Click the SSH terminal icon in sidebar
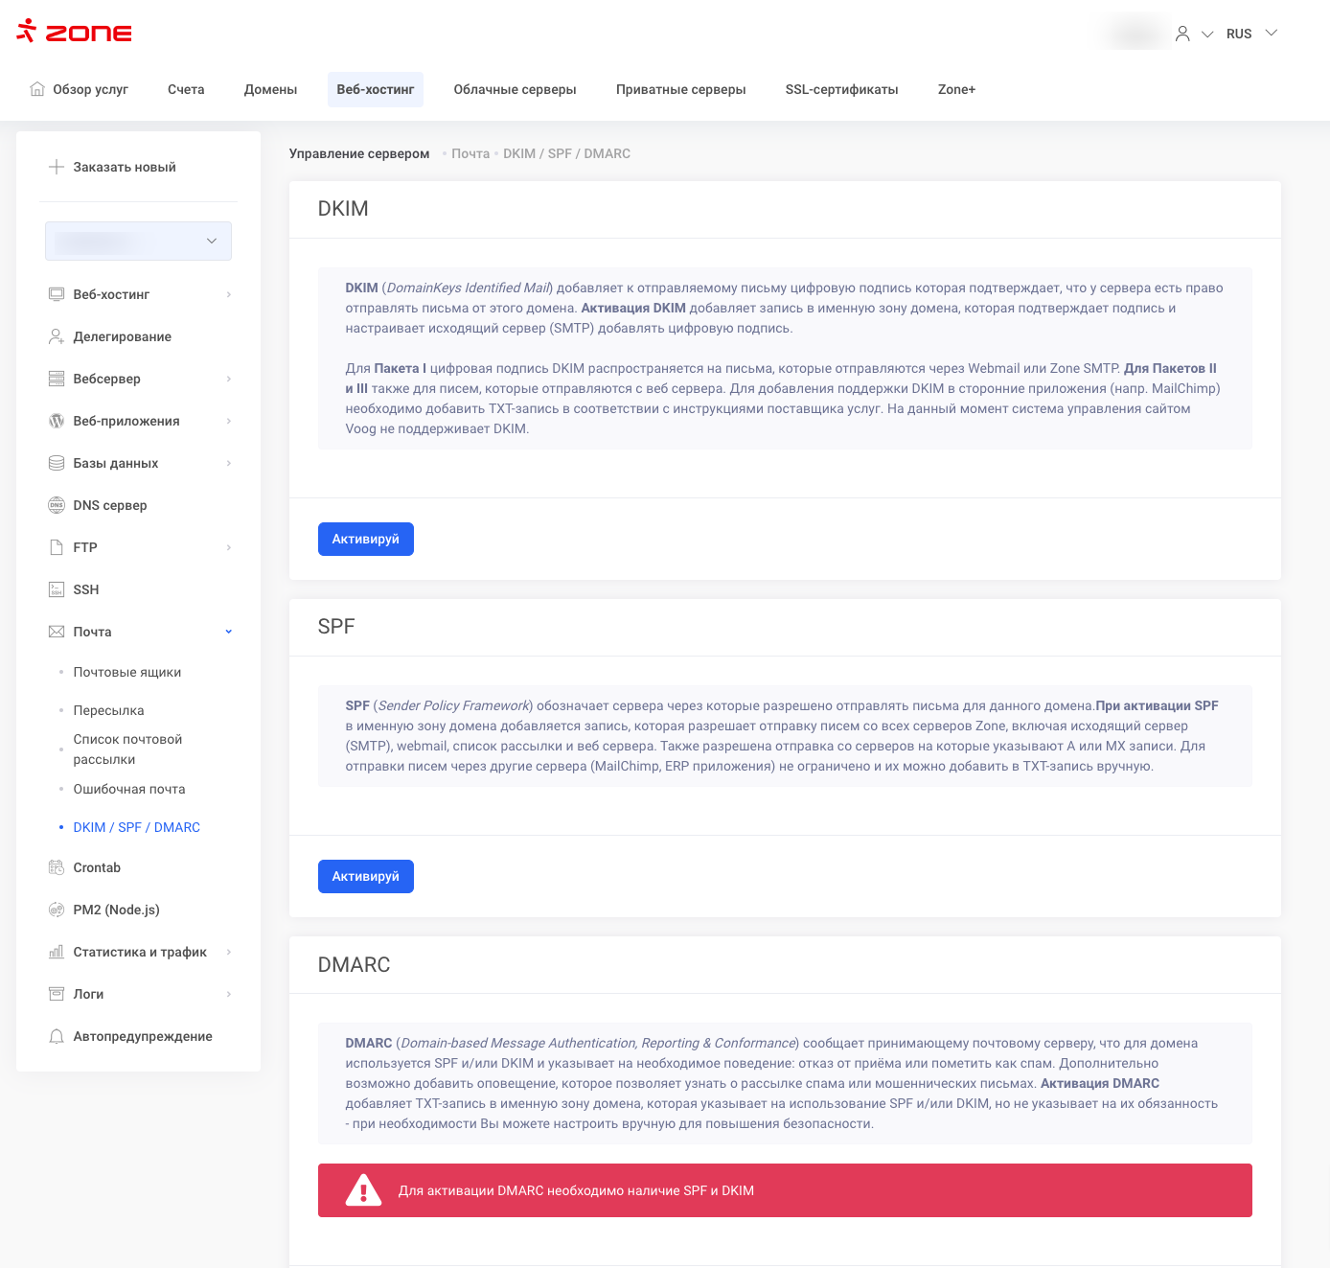1330x1268 pixels. coord(57,589)
